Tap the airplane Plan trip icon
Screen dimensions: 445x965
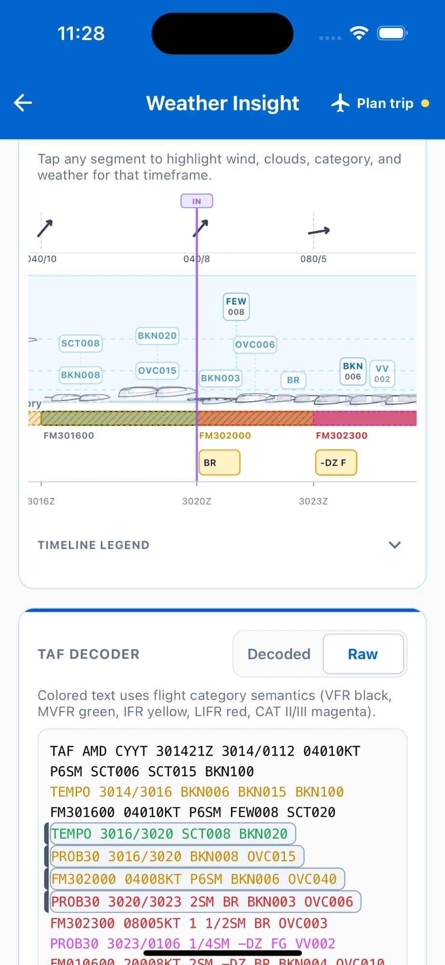tap(340, 103)
